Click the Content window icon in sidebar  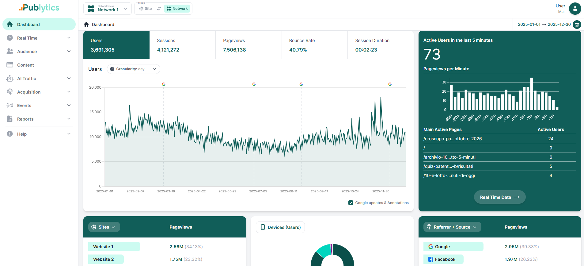click(x=10, y=65)
